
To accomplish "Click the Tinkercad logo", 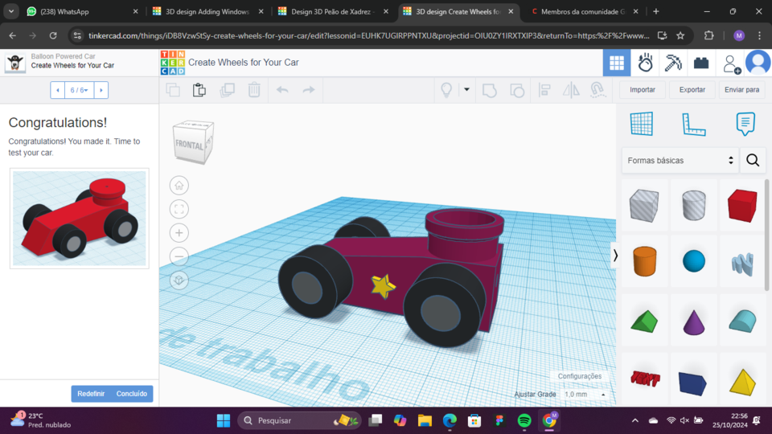I will (173, 63).
